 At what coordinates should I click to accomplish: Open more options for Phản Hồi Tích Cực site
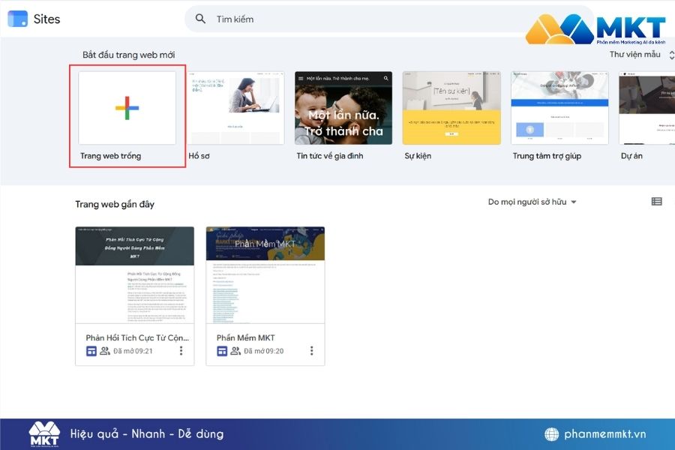[x=181, y=351]
